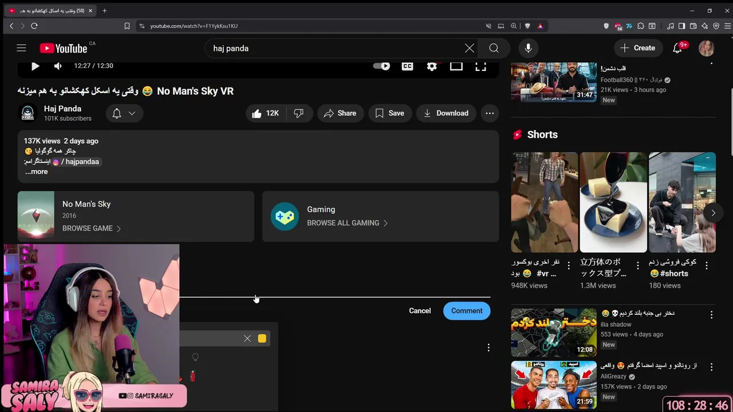Image resolution: width=733 pixels, height=412 pixels.
Task: Open the 180 views #shorts thumbnail
Action: [682, 202]
